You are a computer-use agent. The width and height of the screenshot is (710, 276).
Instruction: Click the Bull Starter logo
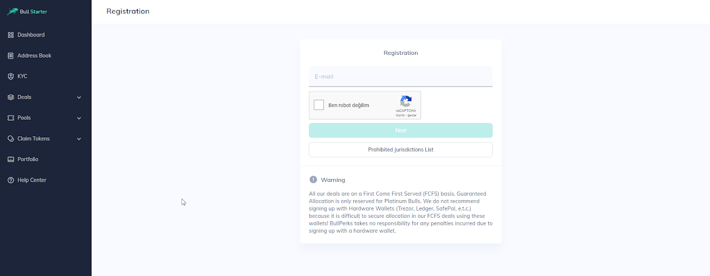(27, 11)
